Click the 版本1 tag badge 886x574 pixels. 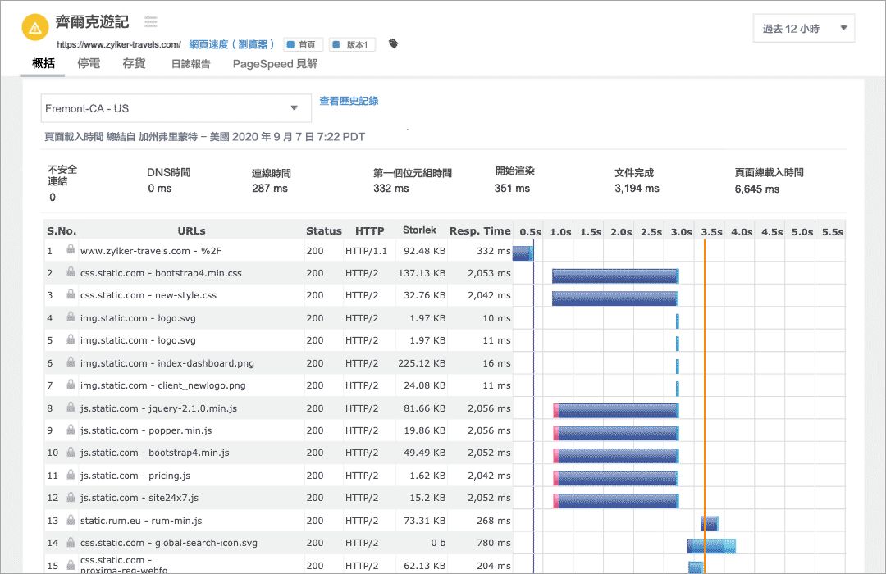tap(353, 45)
